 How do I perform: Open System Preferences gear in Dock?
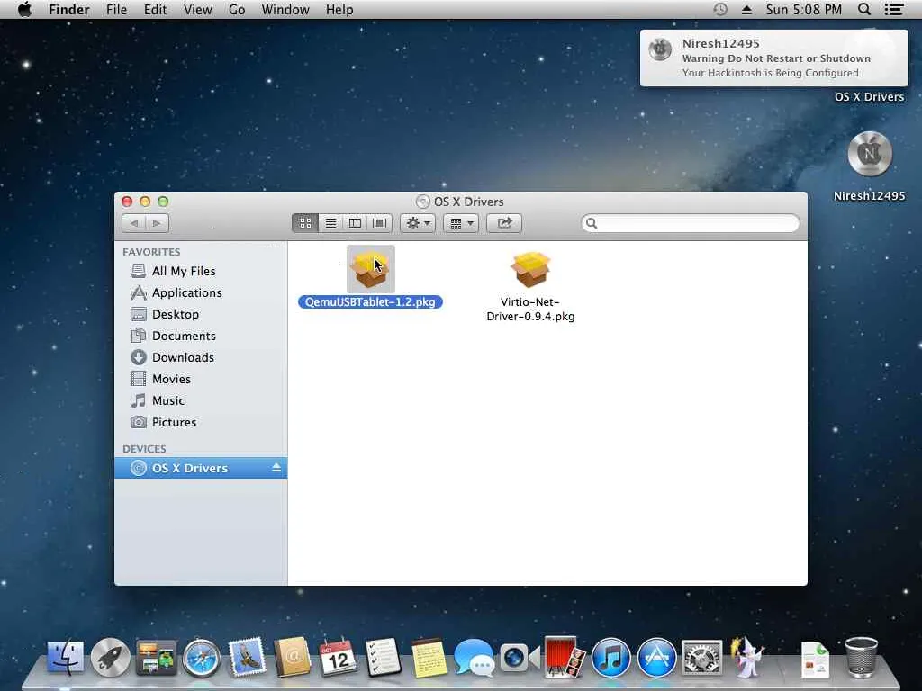[701, 658]
